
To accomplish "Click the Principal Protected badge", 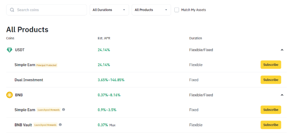I will pos(46,65).
